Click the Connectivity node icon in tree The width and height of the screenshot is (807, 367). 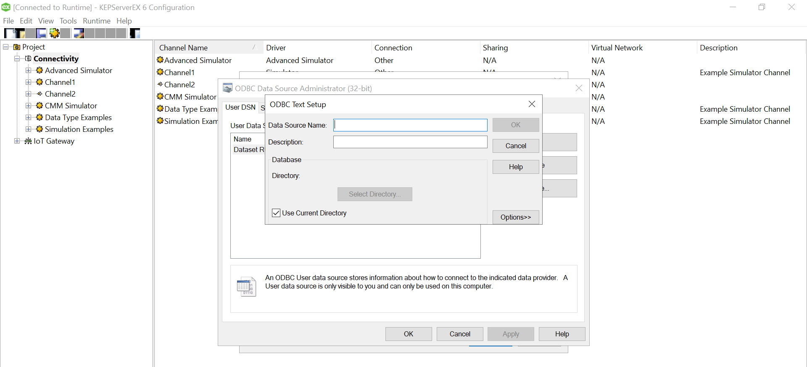[28, 59]
